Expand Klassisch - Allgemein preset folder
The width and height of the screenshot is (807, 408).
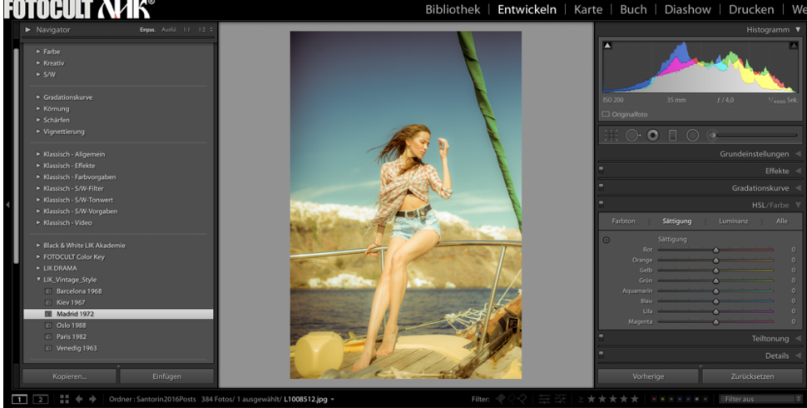[x=38, y=154]
